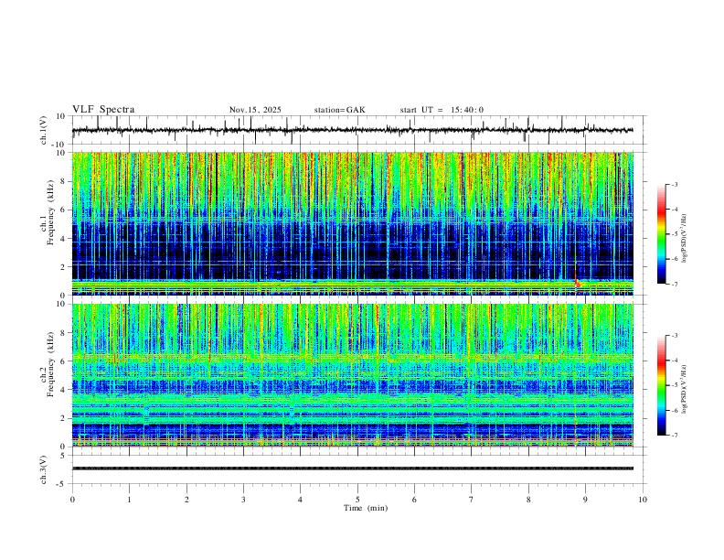Click the "VLF Spectra" plot title

pos(103,110)
